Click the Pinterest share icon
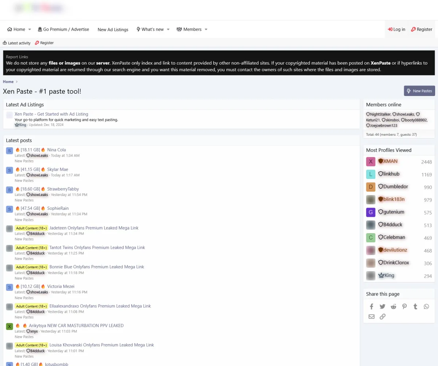Viewport: 438px width, 366px height. click(404, 307)
